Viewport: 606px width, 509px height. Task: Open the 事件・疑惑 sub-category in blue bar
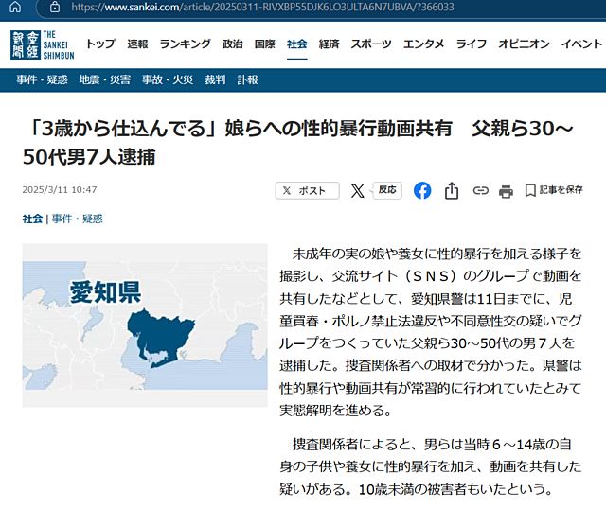point(42,79)
